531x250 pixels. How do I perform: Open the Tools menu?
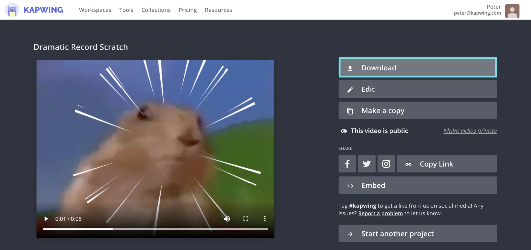(x=126, y=10)
